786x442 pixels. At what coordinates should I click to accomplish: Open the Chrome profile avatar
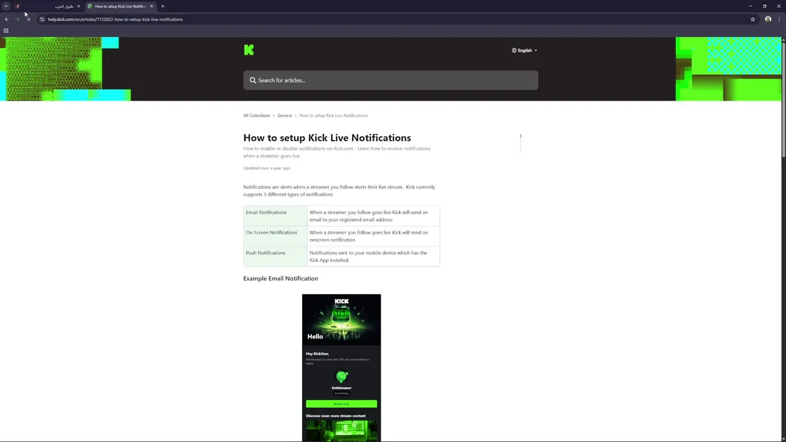pos(768,19)
